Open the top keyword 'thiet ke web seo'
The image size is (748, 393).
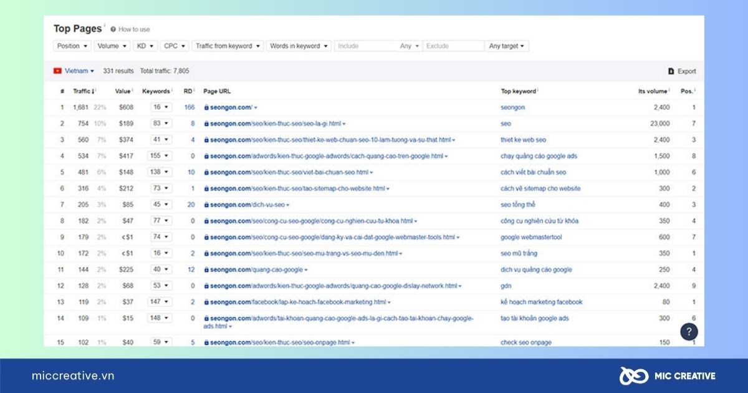click(524, 140)
